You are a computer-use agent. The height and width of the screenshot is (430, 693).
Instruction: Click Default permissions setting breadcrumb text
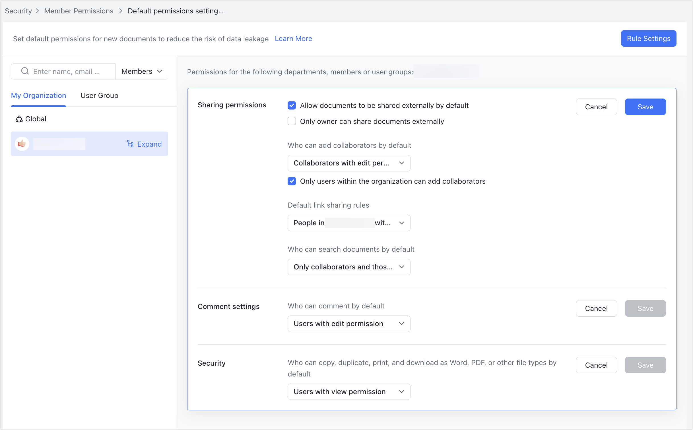coord(176,11)
